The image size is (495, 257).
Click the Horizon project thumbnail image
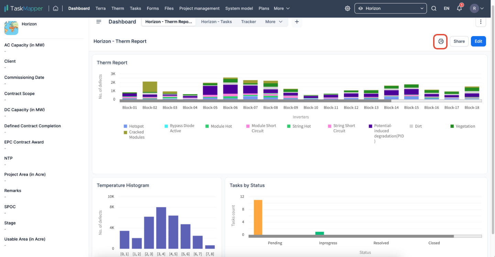[x=11, y=28]
